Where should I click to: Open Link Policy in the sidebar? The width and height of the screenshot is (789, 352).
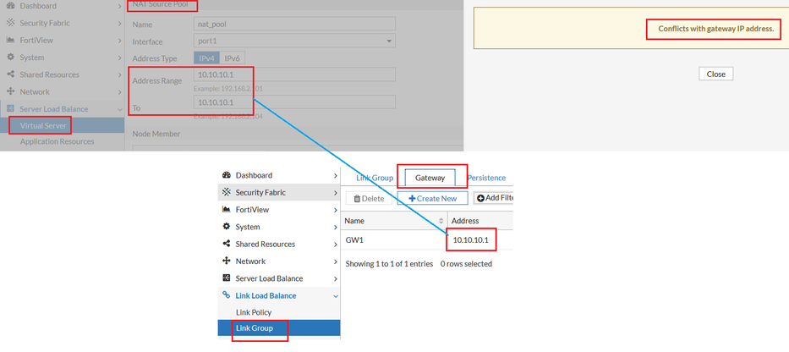coord(254,312)
